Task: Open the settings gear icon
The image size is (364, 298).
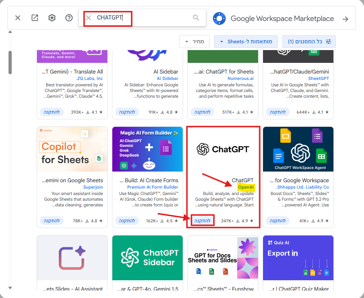Action: pos(52,18)
